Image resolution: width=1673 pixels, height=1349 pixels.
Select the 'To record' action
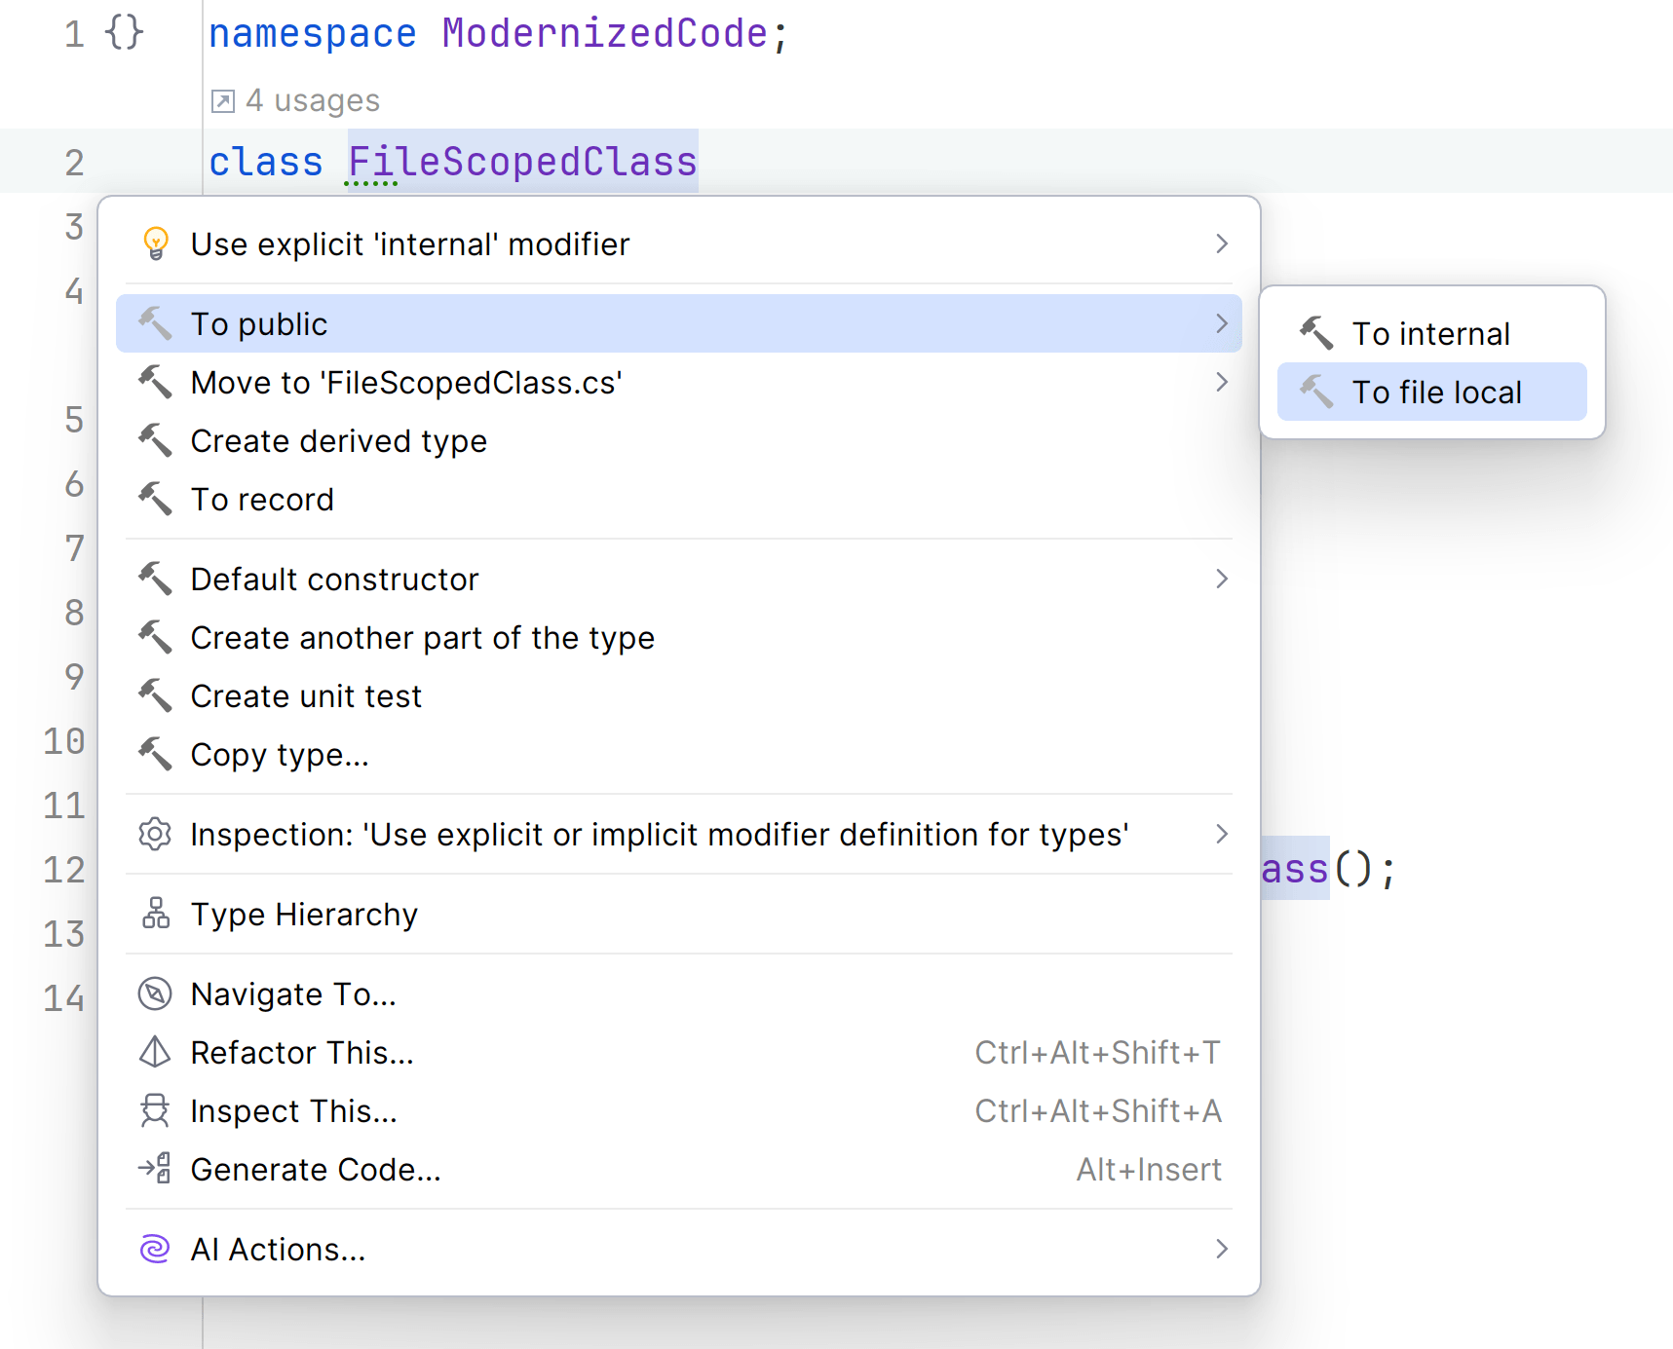tap(262, 500)
